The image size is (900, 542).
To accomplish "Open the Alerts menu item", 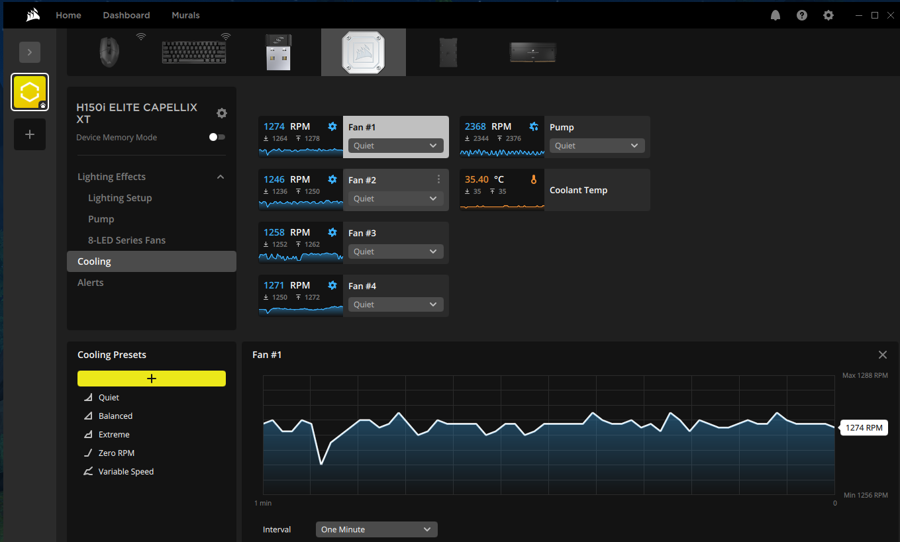I will pos(91,283).
